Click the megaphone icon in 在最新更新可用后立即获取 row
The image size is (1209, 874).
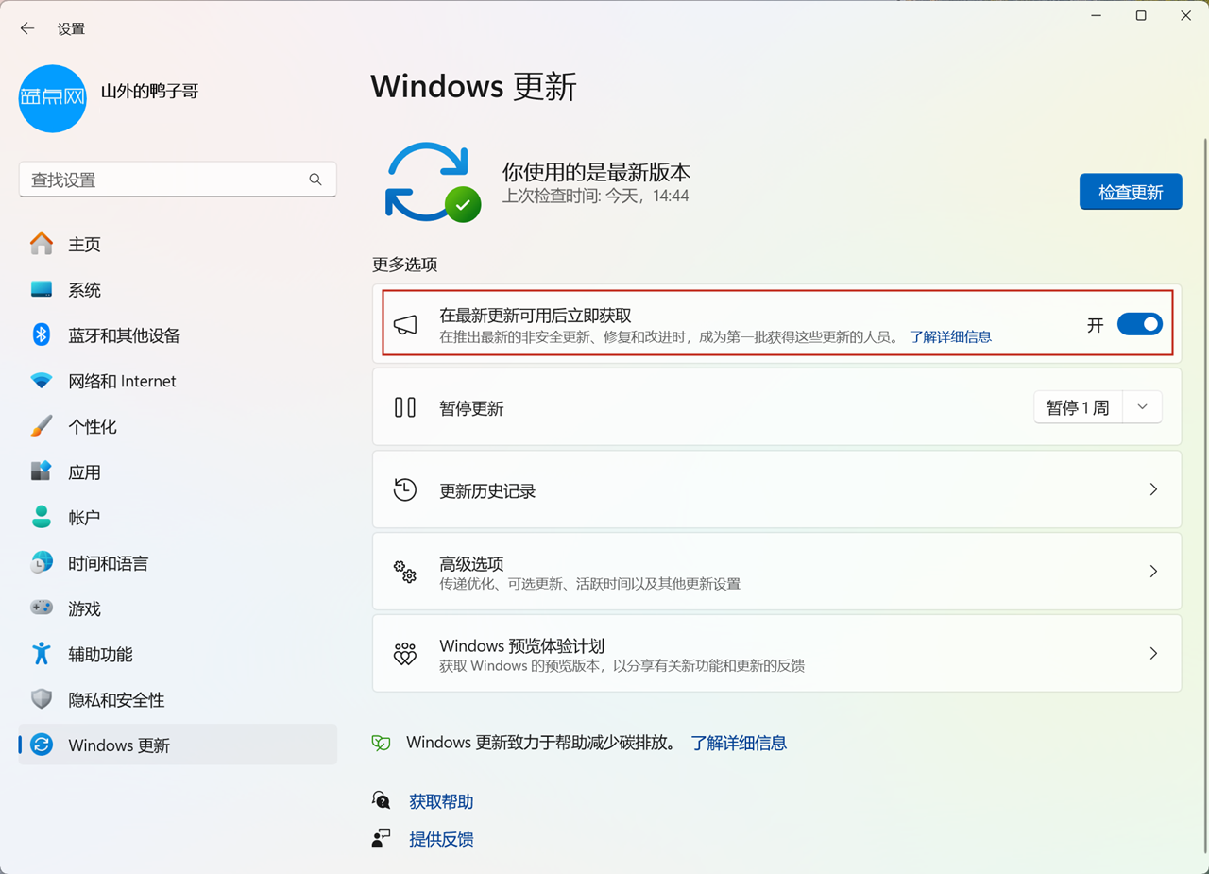point(405,325)
